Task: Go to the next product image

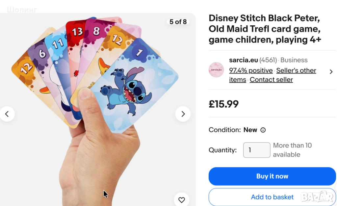Action: 183,114
